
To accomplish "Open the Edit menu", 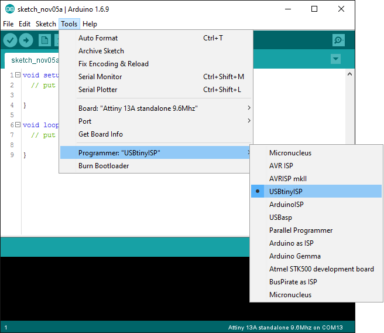I will pyautogui.click(x=25, y=24).
